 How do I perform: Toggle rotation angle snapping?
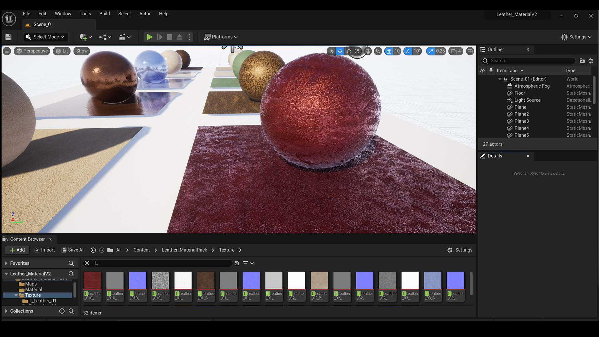point(408,51)
